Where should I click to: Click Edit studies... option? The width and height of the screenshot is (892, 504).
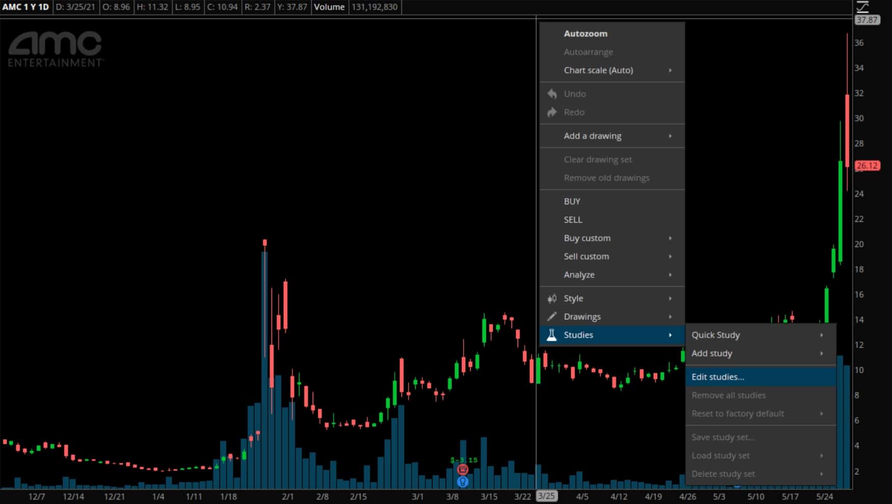point(761,377)
